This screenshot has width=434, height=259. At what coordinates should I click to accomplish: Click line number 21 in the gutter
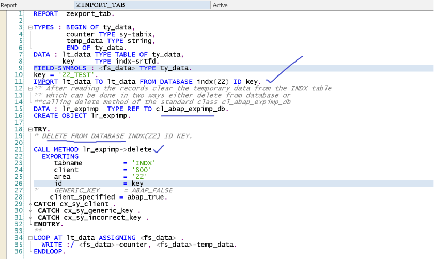point(18,149)
